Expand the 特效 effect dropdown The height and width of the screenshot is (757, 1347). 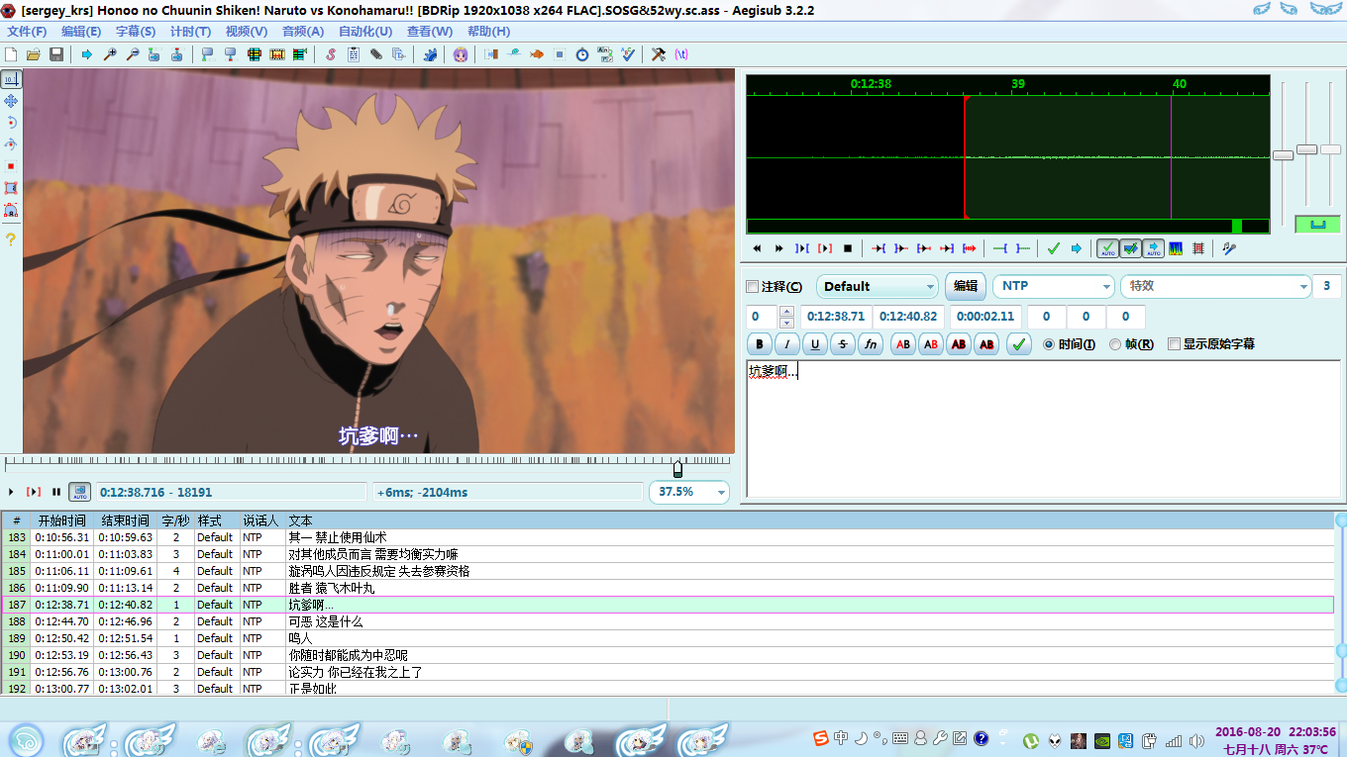[1216, 286]
